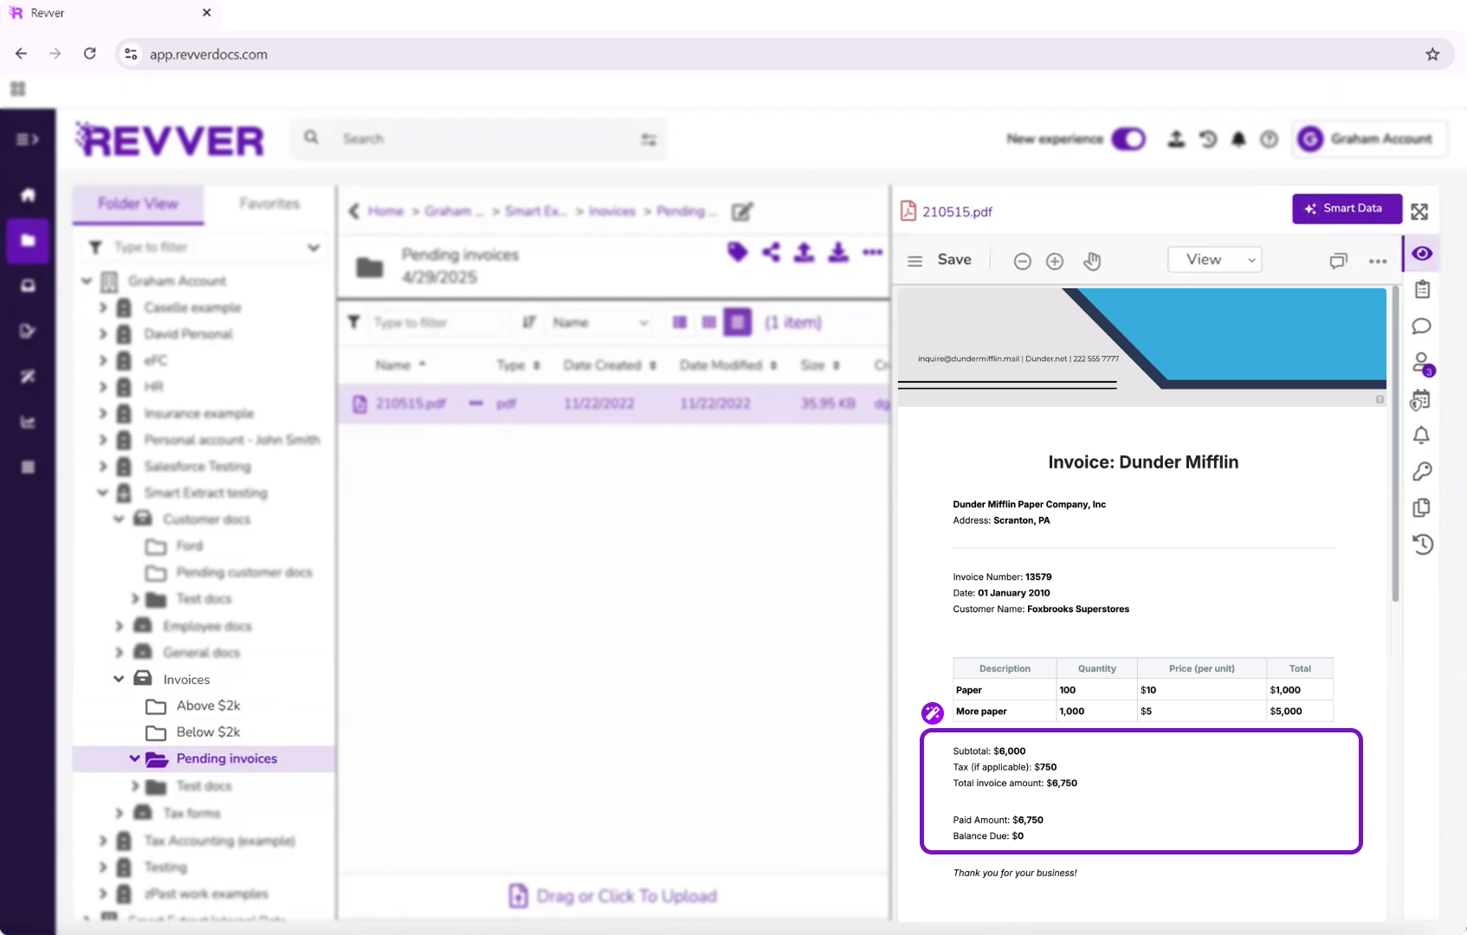
Task: Open the viewer hamburger menu
Action: point(914,261)
